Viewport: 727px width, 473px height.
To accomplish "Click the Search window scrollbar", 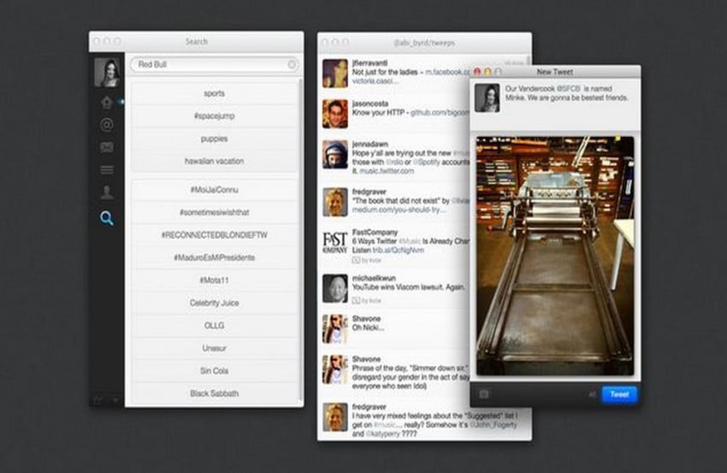I will click(301, 241).
